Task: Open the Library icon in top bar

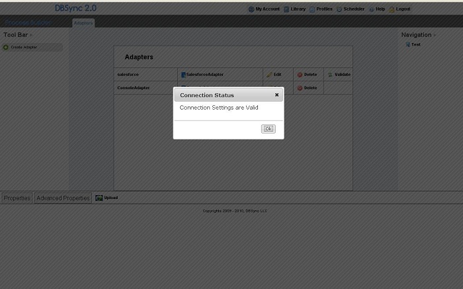Action: [286, 9]
